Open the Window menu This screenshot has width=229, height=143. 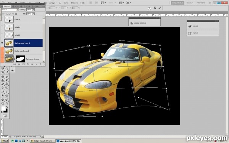(x=74, y=3)
